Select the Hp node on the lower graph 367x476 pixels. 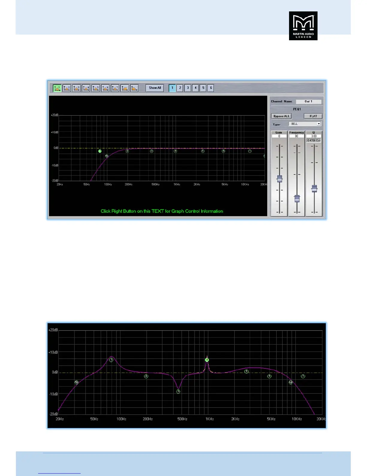coord(76,382)
